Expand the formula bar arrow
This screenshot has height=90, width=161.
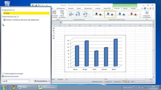click(153, 22)
